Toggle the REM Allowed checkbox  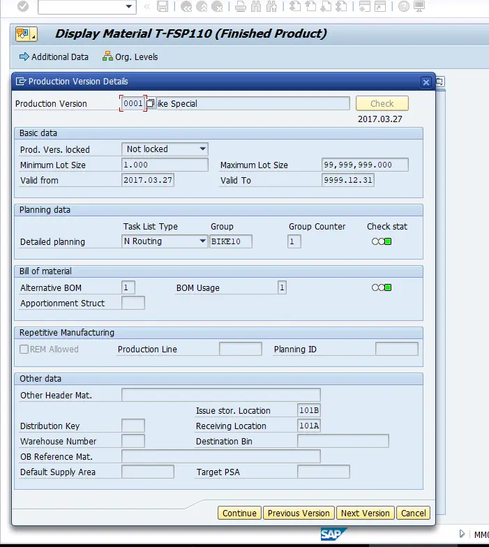[24, 349]
